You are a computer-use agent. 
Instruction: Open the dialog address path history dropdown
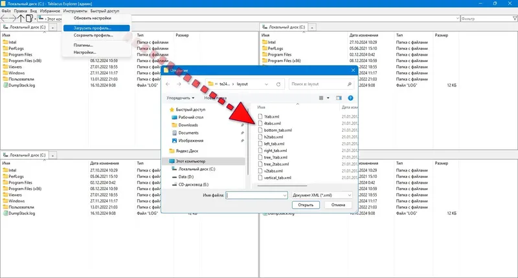(266, 84)
